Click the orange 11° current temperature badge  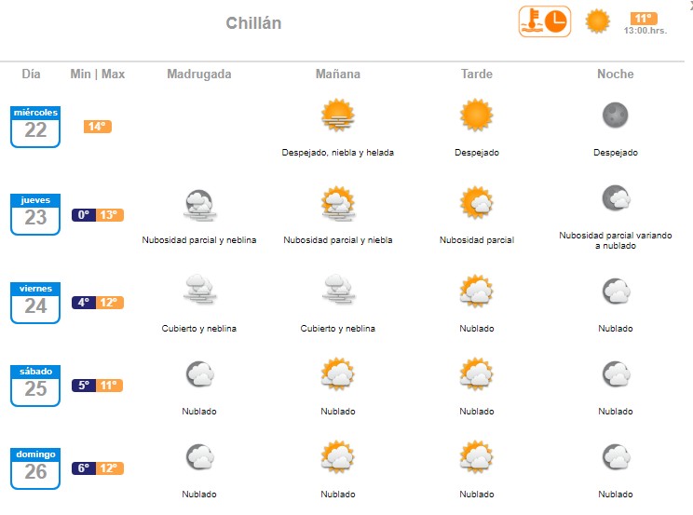click(x=644, y=19)
